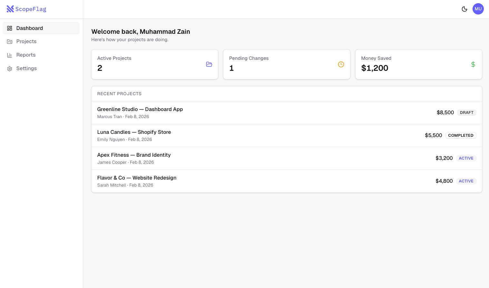Select the Dashboard grid icon in sidebar

10,28
